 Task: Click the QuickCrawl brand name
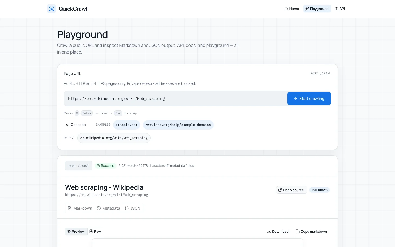73,9
